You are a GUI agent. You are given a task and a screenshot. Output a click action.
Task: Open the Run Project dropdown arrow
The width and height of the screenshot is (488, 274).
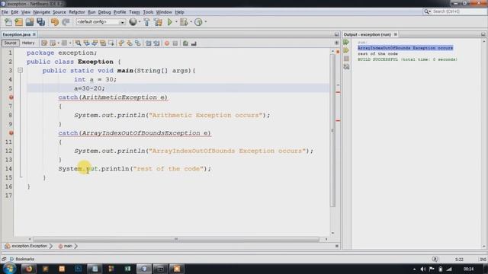(176, 22)
